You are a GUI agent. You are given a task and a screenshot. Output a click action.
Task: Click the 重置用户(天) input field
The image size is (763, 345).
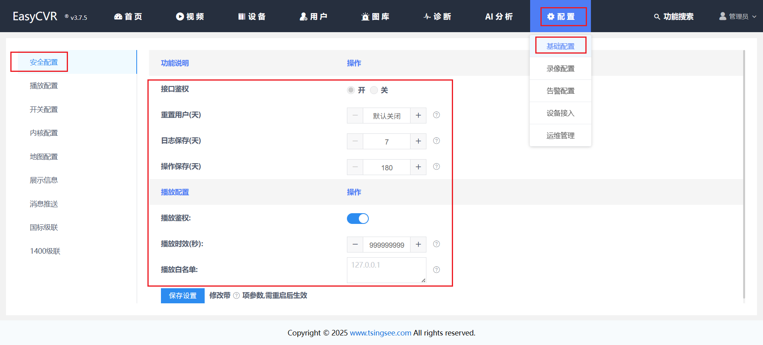[387, 116]
